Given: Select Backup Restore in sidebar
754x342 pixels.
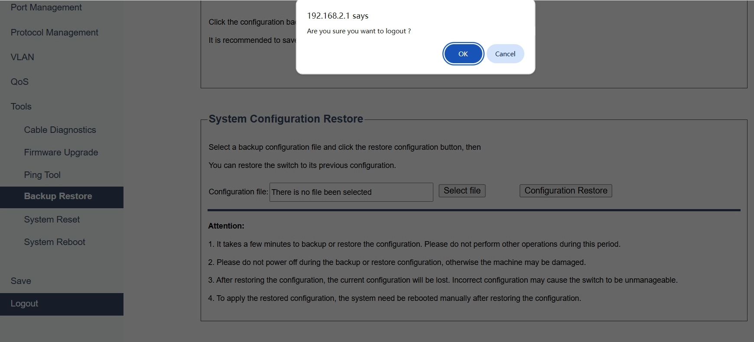Looking at the screenshot, I should [62, 197].
